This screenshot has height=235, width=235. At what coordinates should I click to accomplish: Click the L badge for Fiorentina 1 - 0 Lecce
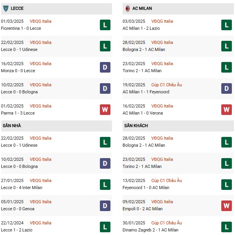[105, 25]
